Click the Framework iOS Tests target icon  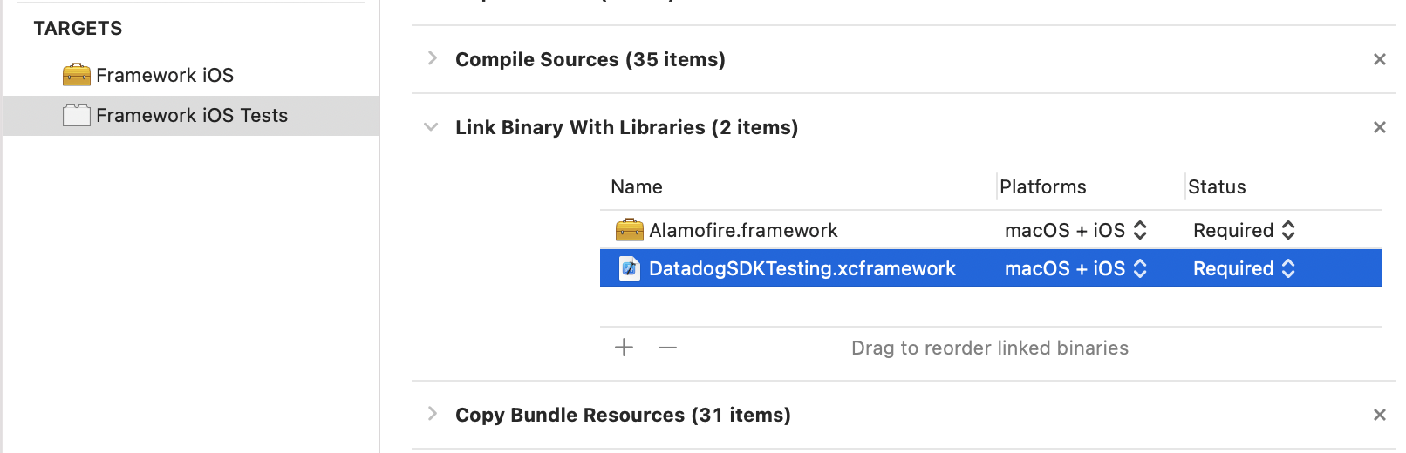[77, 115]
